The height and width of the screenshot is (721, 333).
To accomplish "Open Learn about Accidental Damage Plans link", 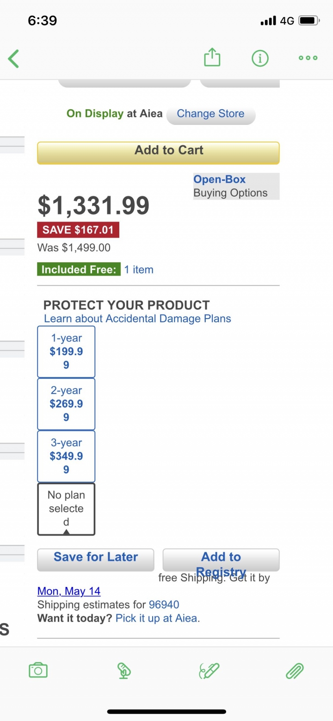I will [137, 319].
